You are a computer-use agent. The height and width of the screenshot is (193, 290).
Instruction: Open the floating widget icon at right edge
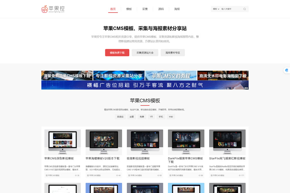287,70
